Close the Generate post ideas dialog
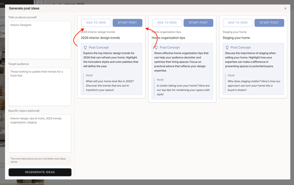This screenshot has width=294, height=185. pyautogui.click(x=285, y=8)
